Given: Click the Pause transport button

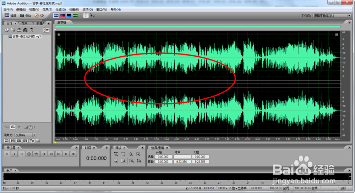Looking at the screenshot, I should tap(22, 154).
